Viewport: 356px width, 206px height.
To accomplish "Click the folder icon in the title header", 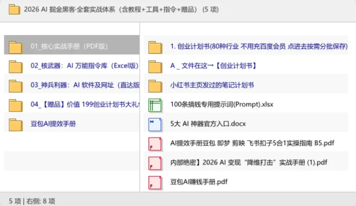I will click(14, 10).
